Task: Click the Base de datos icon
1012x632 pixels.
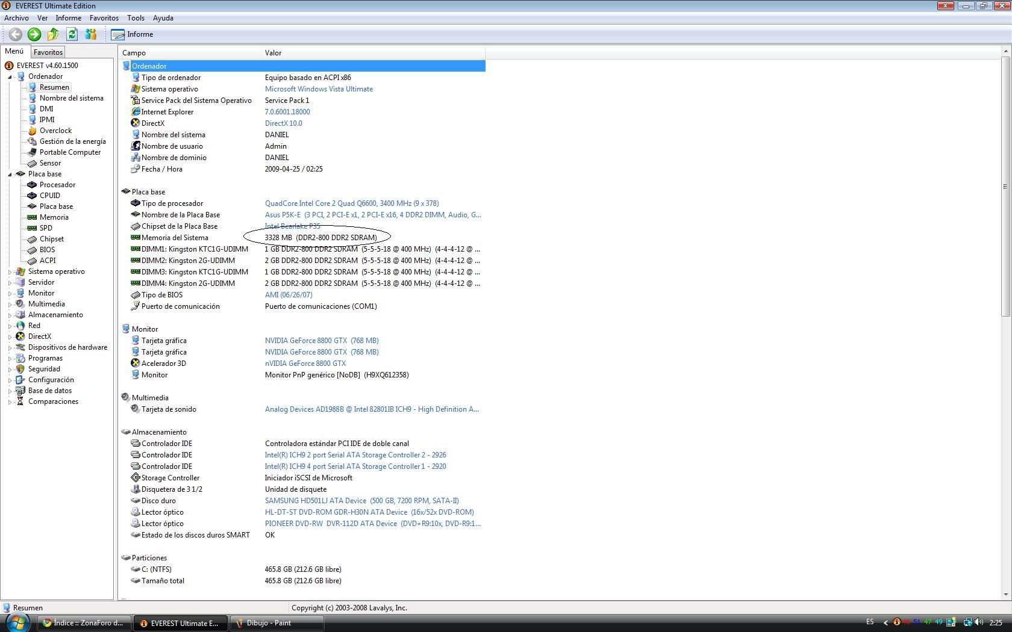Action: coord(20,391)
